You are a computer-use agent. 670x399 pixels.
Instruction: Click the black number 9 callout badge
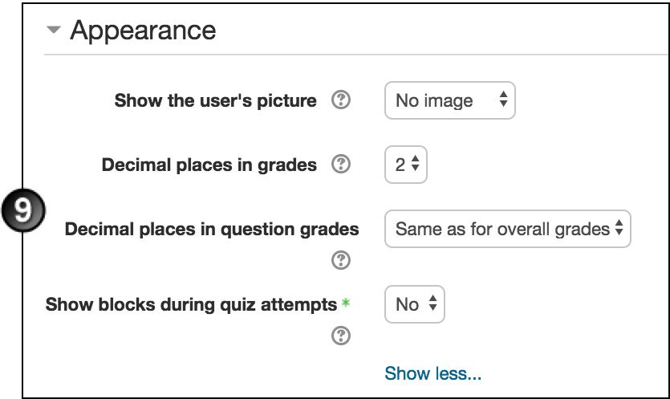point(23,210)
